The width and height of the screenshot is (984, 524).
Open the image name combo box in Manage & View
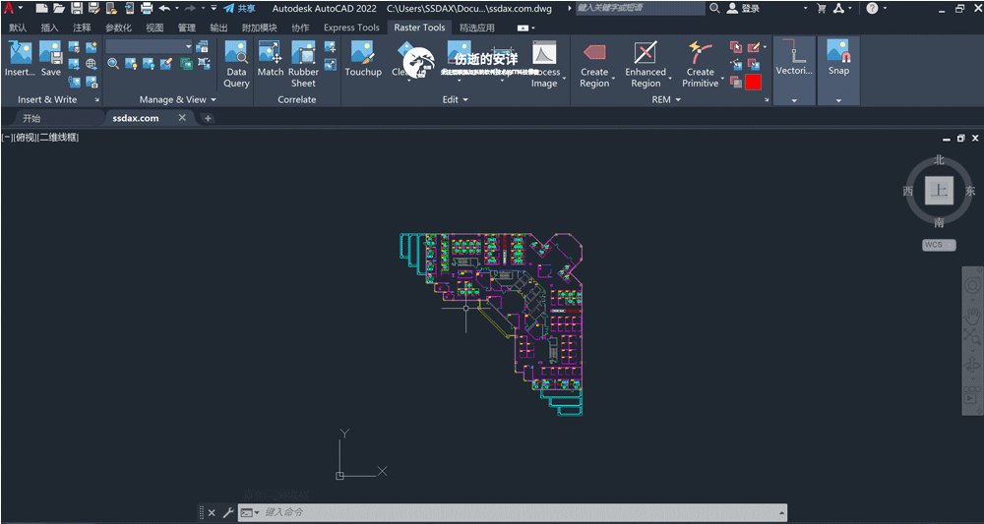pos(150,47)
